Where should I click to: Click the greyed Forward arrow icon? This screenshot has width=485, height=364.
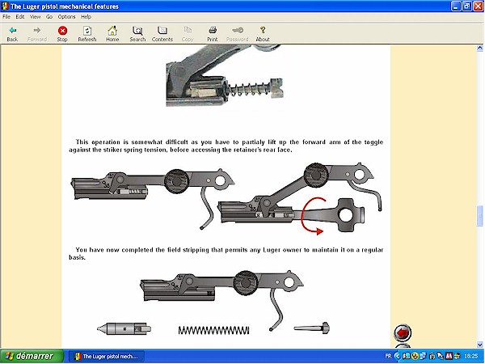click(x=37, y=30)
